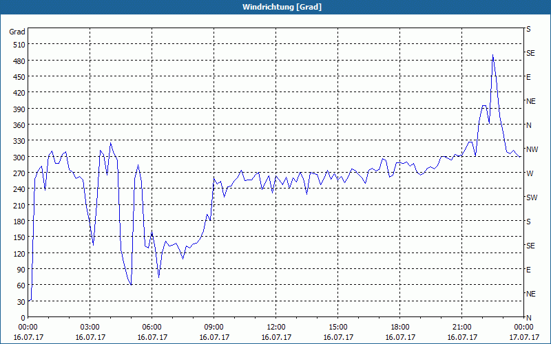This screenshot has height=344, width=551.
Task: Pick the 420 value on the degree axis
Action: point(19,93)
